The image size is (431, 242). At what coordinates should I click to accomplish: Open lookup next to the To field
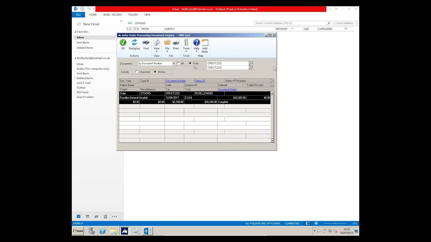pyautogui.click(x=251, y=68)
